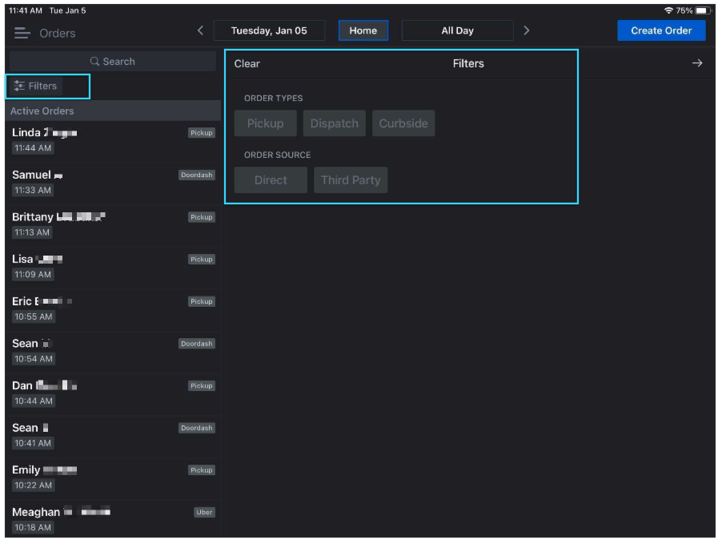This screenshot has width=718, height=540.
Task: Click the Filters slider icon
Action: 19,86
